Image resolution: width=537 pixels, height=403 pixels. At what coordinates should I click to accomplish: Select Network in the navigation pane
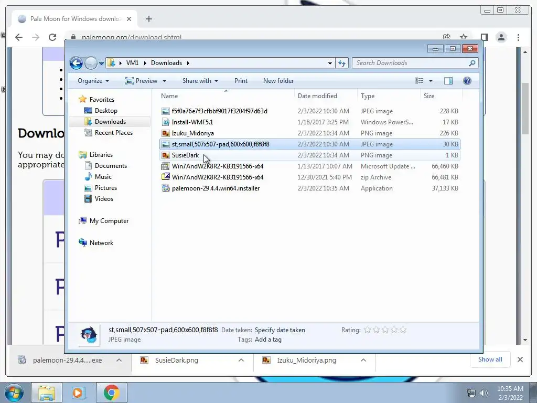(101, 243)
